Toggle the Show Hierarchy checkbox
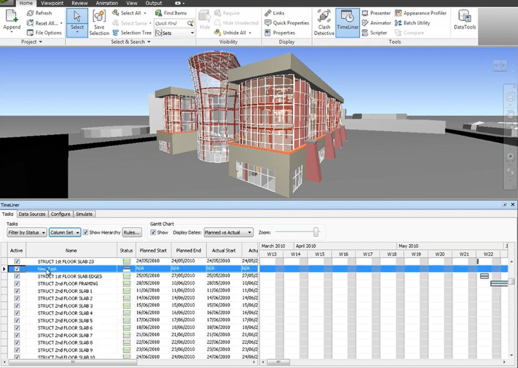The height and width of the screenshot is (368, 518). [x=85, y=232]
